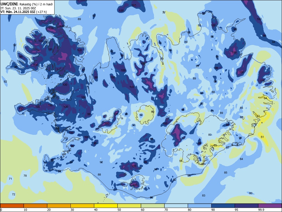Click the 95–99.9 dark navy legend swatch
The width and height of the screenshot is (282, 212).
pos(246,206)
